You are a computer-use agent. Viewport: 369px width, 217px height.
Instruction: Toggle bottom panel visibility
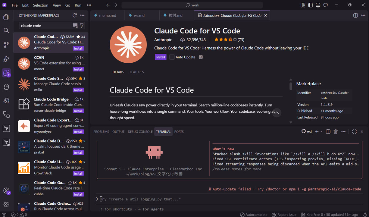pyautogui.click(x=318, y=5)
